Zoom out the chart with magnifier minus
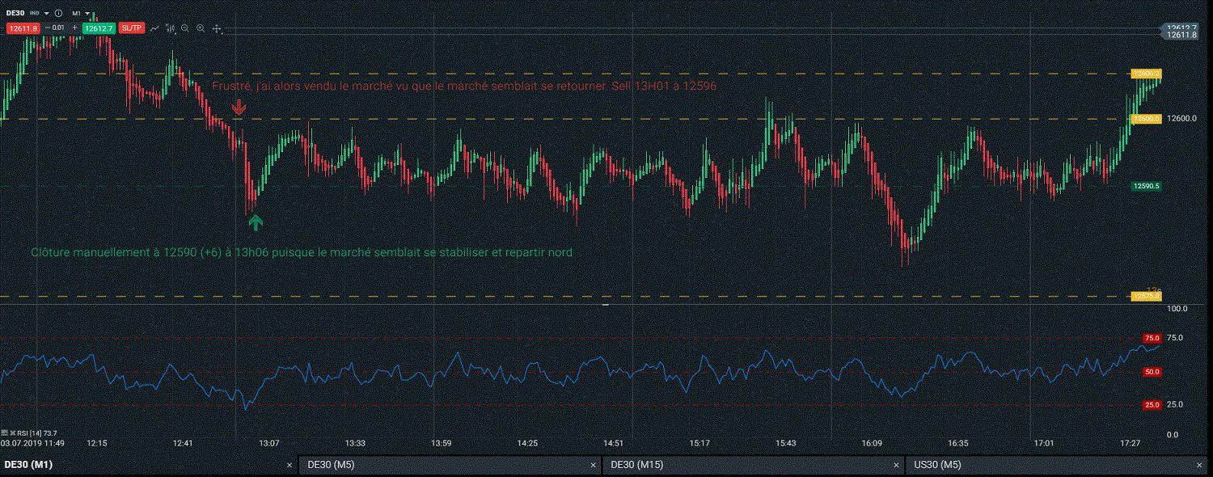Viewport: 1213px width, 477px height. click(x=185, y=28)
